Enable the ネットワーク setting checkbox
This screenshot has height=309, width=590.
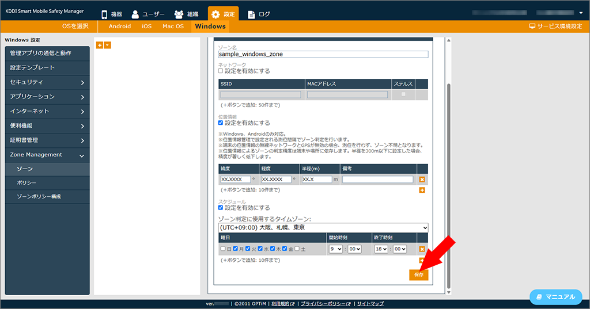pyautogui.click(x=221, y=71)
